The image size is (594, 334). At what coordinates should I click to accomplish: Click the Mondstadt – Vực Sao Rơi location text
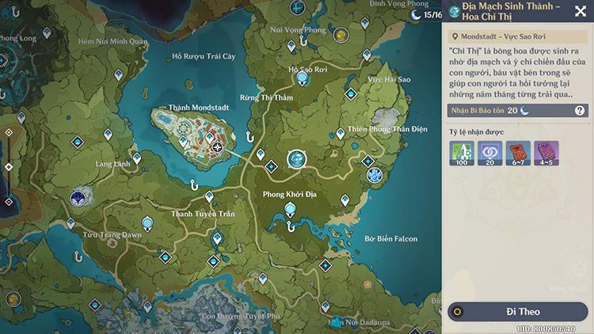pos(503,36)
